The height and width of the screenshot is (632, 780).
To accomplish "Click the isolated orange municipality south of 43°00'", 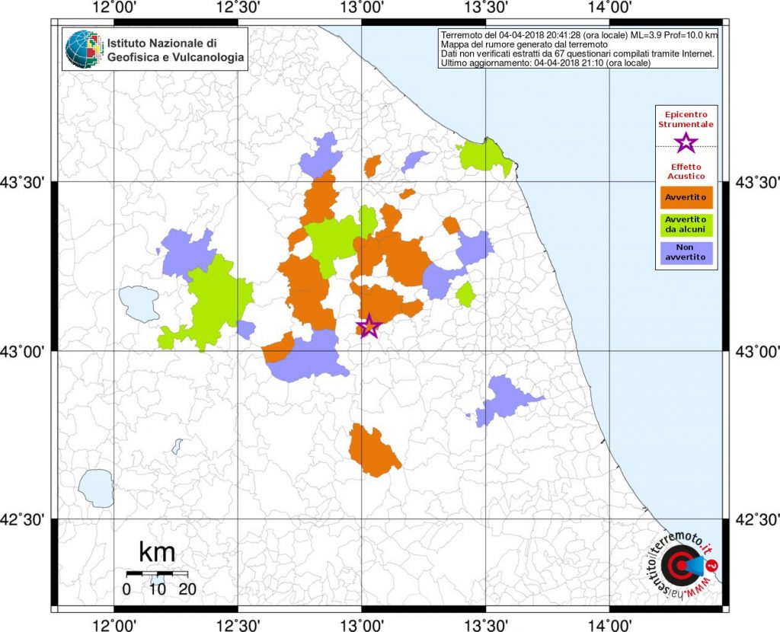I will pos(373,451).
